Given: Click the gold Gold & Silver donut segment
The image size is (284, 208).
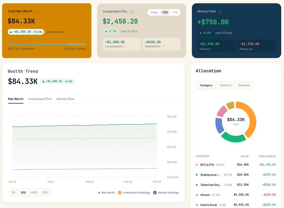Looking at the screenshot, I should pos(231,105).
